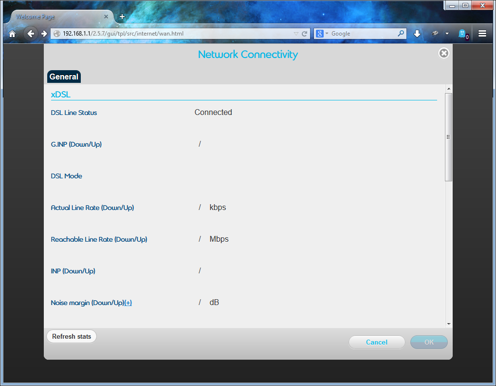Open the Firefox hamburger menu
This screenshot has width=496, height=386.
[482, 34]
